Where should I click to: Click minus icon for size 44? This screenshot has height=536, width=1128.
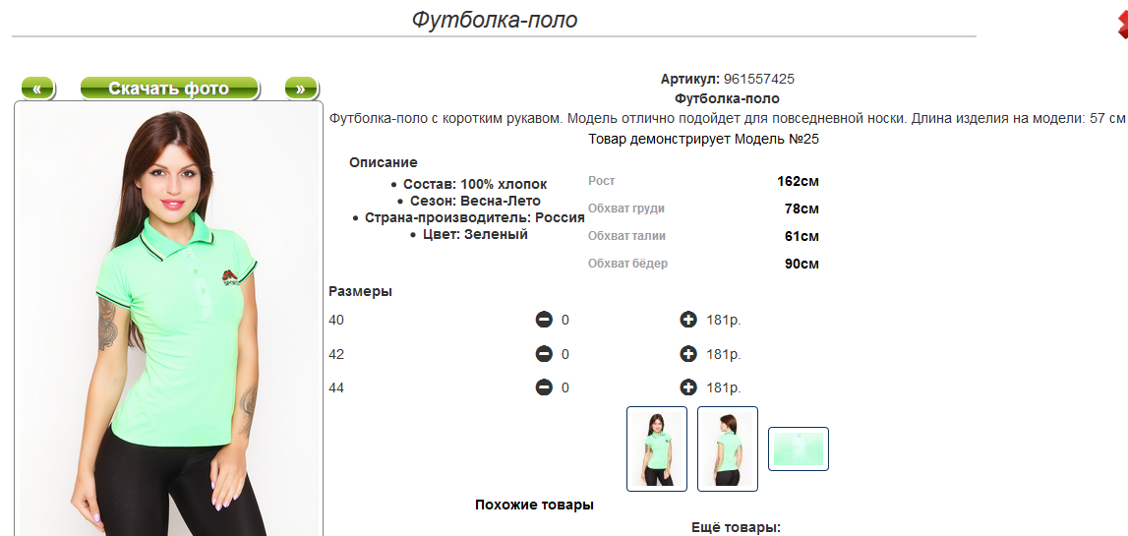544,387
